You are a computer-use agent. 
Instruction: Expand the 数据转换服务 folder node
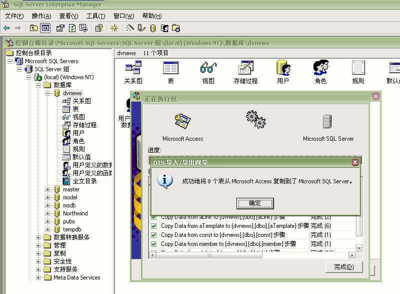tap(38, 237)
